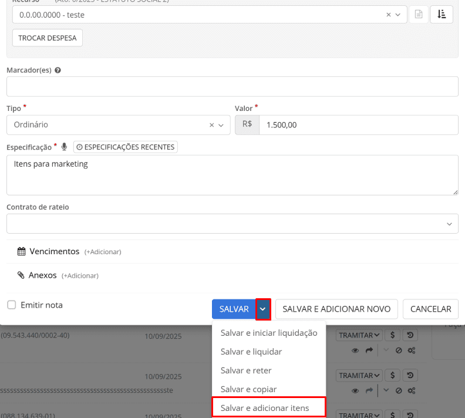
Task: Clear the Tipo 'Ordinário' selection with the X
Action: (x=212, y=125)
